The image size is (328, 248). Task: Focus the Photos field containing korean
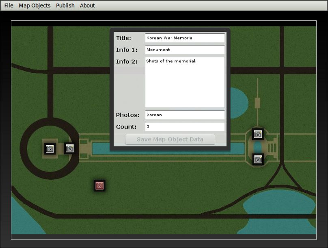(185, 115)
